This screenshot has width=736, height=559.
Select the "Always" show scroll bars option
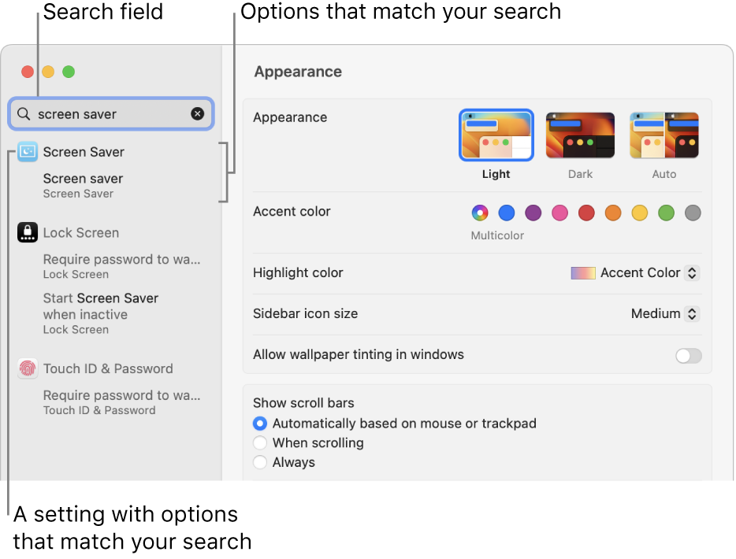click(260, 463)
